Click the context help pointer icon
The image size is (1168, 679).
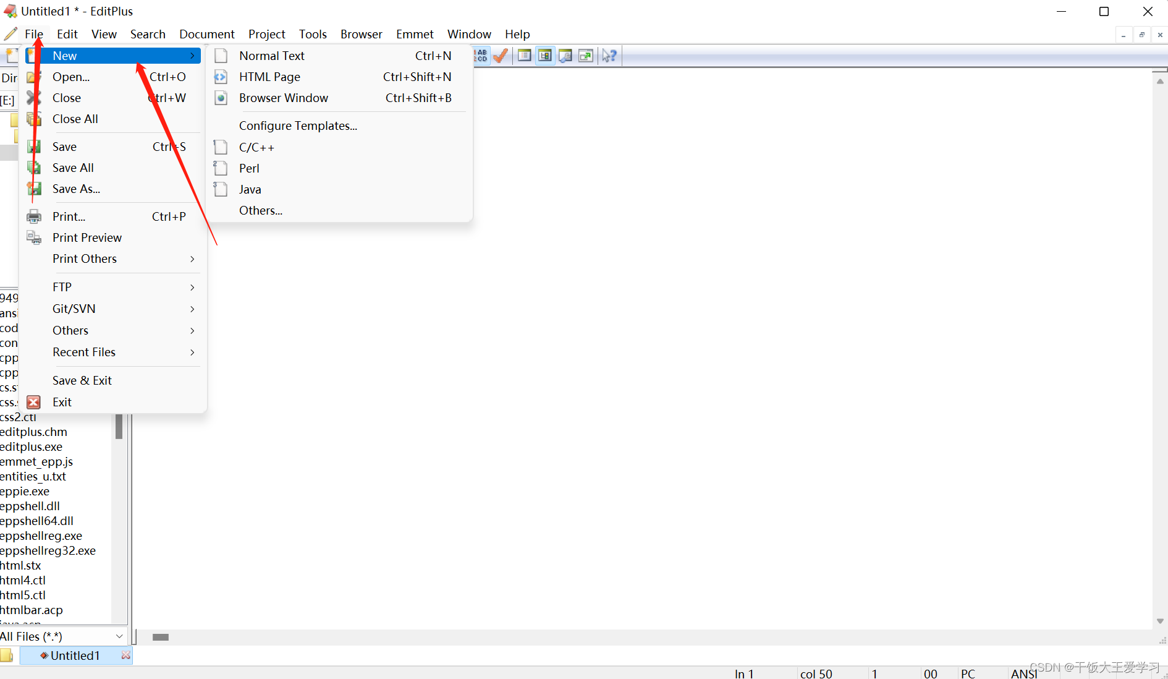click(x=609, y=56)
